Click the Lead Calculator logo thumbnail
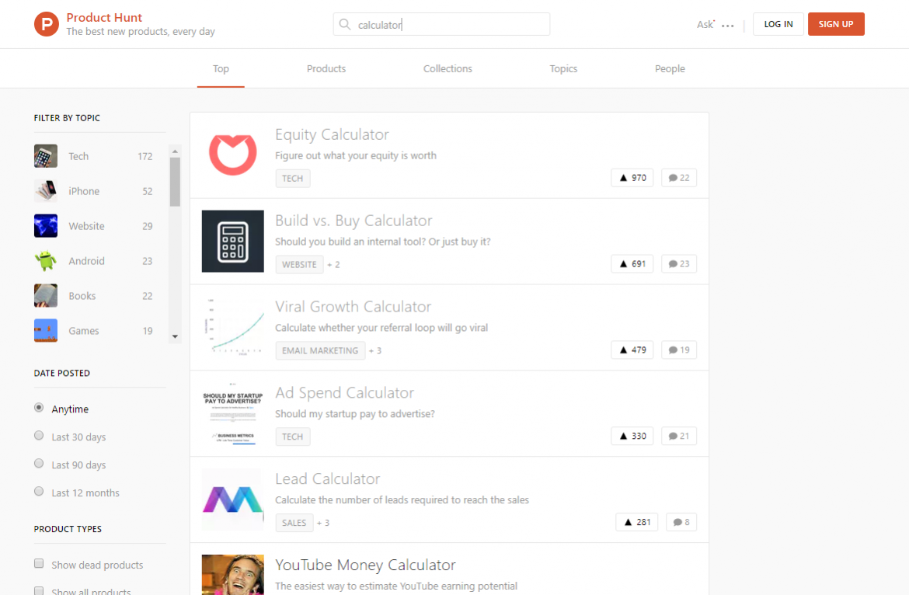909x595 pixels. 232,499
